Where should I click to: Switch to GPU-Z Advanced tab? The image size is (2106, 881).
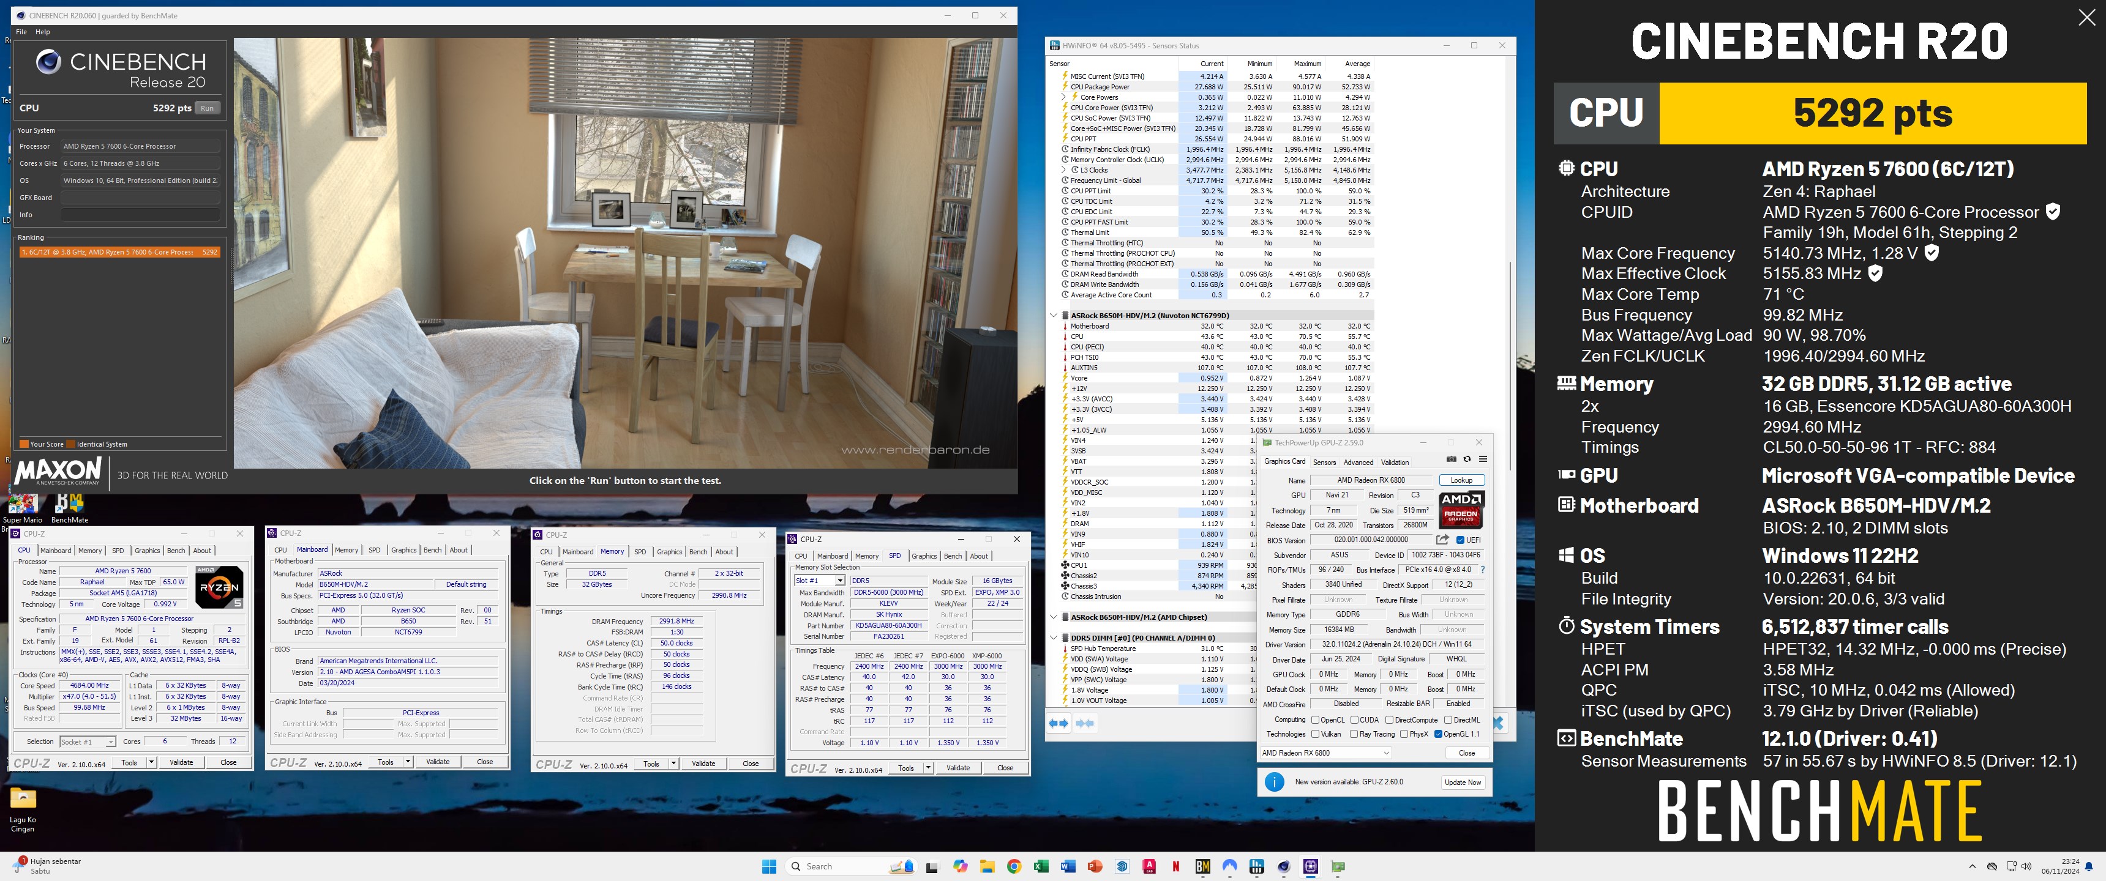pos(1358,463)
